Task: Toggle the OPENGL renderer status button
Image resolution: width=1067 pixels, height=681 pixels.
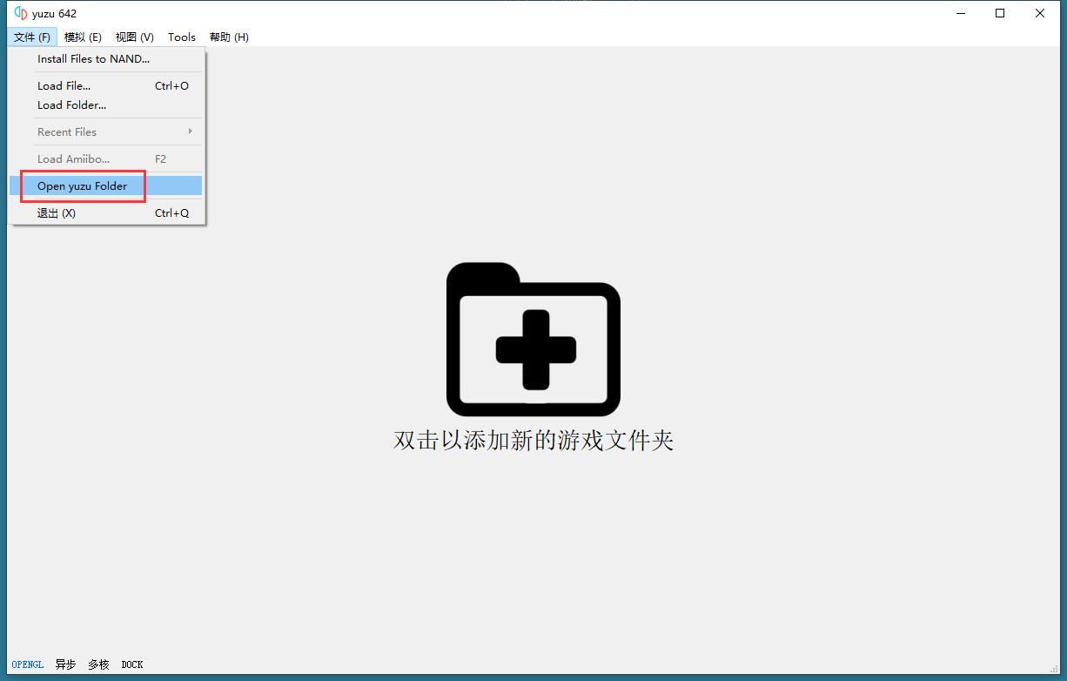Action: tap(28, 664)
